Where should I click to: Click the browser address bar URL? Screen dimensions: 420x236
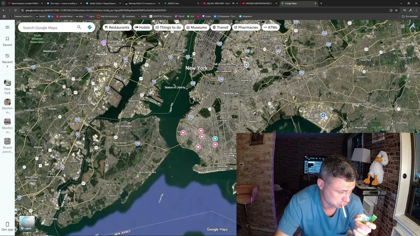(x=96, y=10)
